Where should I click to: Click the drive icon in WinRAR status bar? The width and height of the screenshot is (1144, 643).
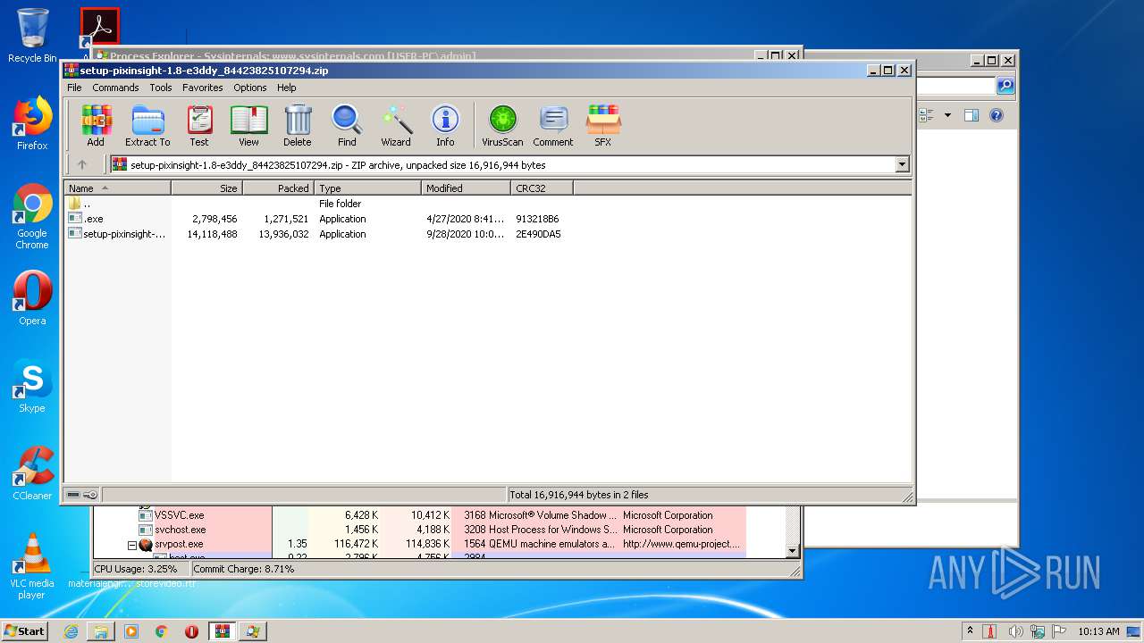tap(73, 495)
